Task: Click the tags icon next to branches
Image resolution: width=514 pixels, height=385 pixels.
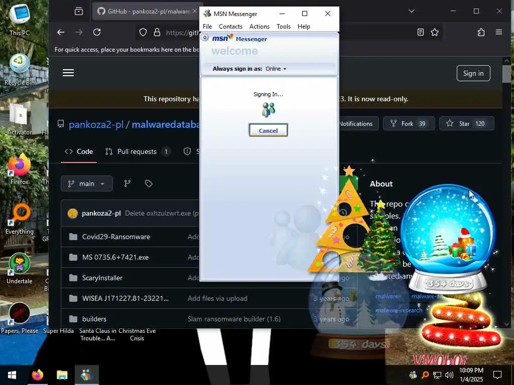Action: 149,183
